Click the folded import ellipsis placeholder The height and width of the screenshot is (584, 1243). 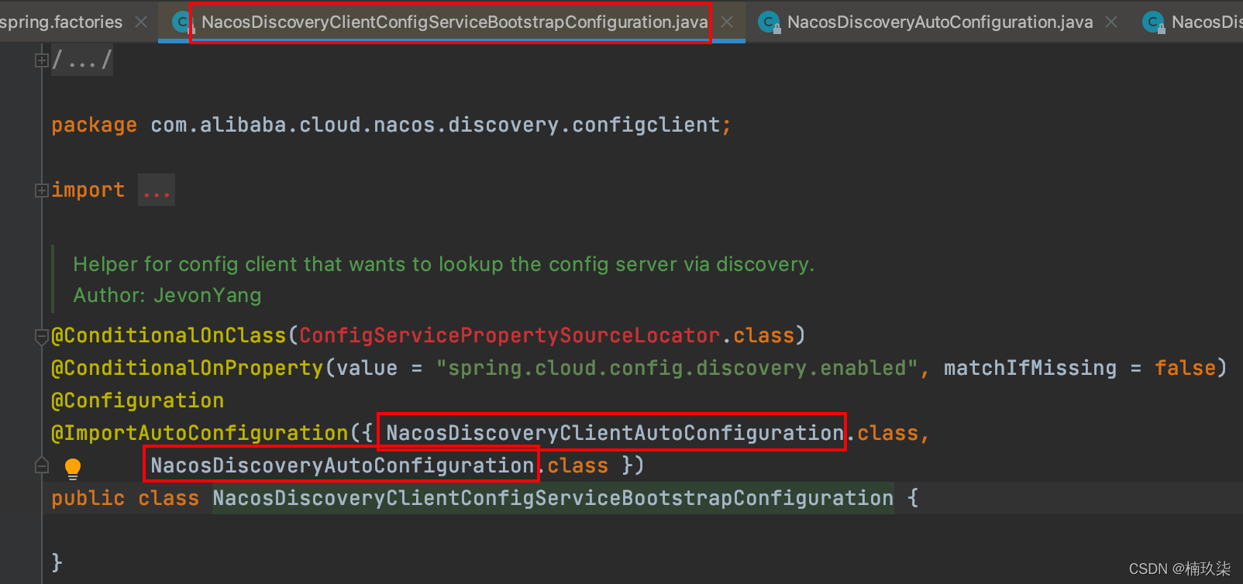pos(157,191)
